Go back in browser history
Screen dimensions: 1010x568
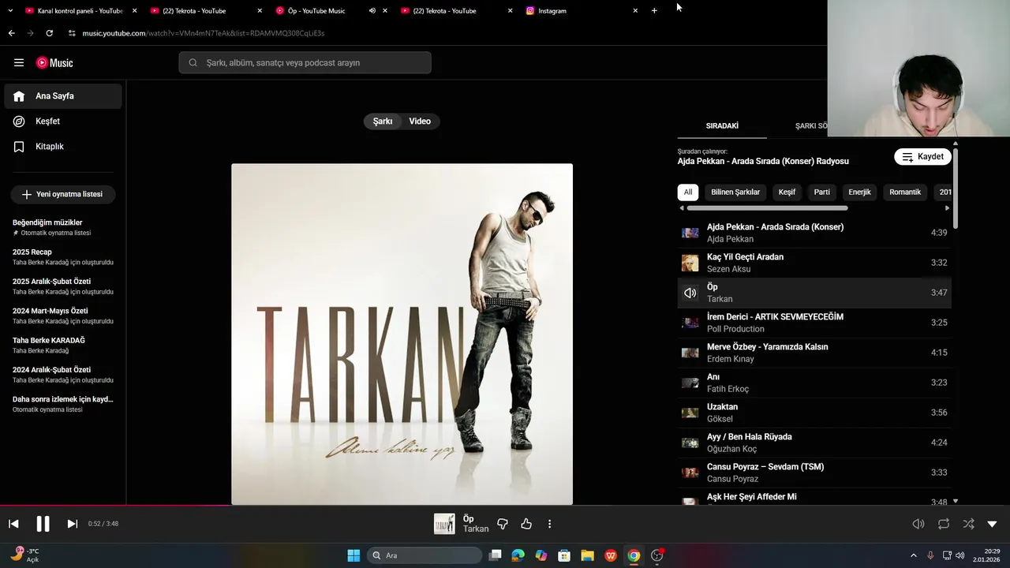coord(11,33)
